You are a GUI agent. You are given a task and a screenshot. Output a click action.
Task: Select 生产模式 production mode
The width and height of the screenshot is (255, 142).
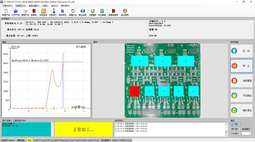[x=235, y=124]
